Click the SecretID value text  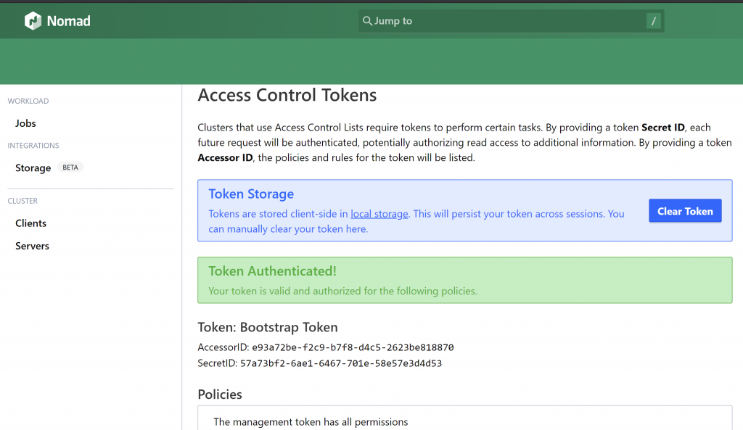(x=341, y=363)
